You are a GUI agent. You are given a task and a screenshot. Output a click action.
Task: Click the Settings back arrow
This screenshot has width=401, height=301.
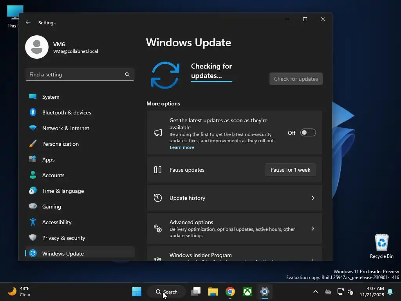point(28,22)
